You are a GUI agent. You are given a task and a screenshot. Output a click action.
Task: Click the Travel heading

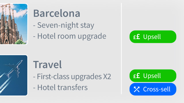click(x=47, y=64)
